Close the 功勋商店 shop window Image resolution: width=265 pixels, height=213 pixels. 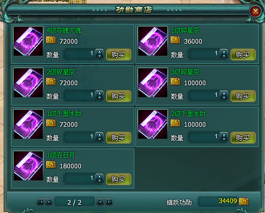pos(255,11)
